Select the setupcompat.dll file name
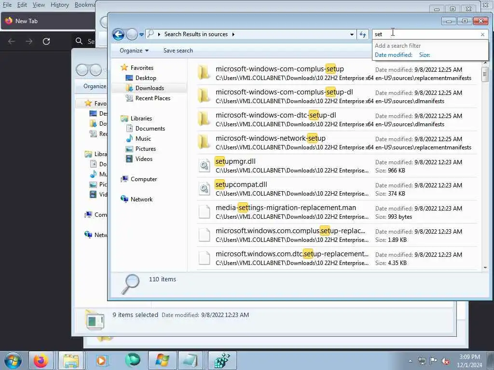The height and width of the screenshot is (370, 494). (x=241, y=185)
